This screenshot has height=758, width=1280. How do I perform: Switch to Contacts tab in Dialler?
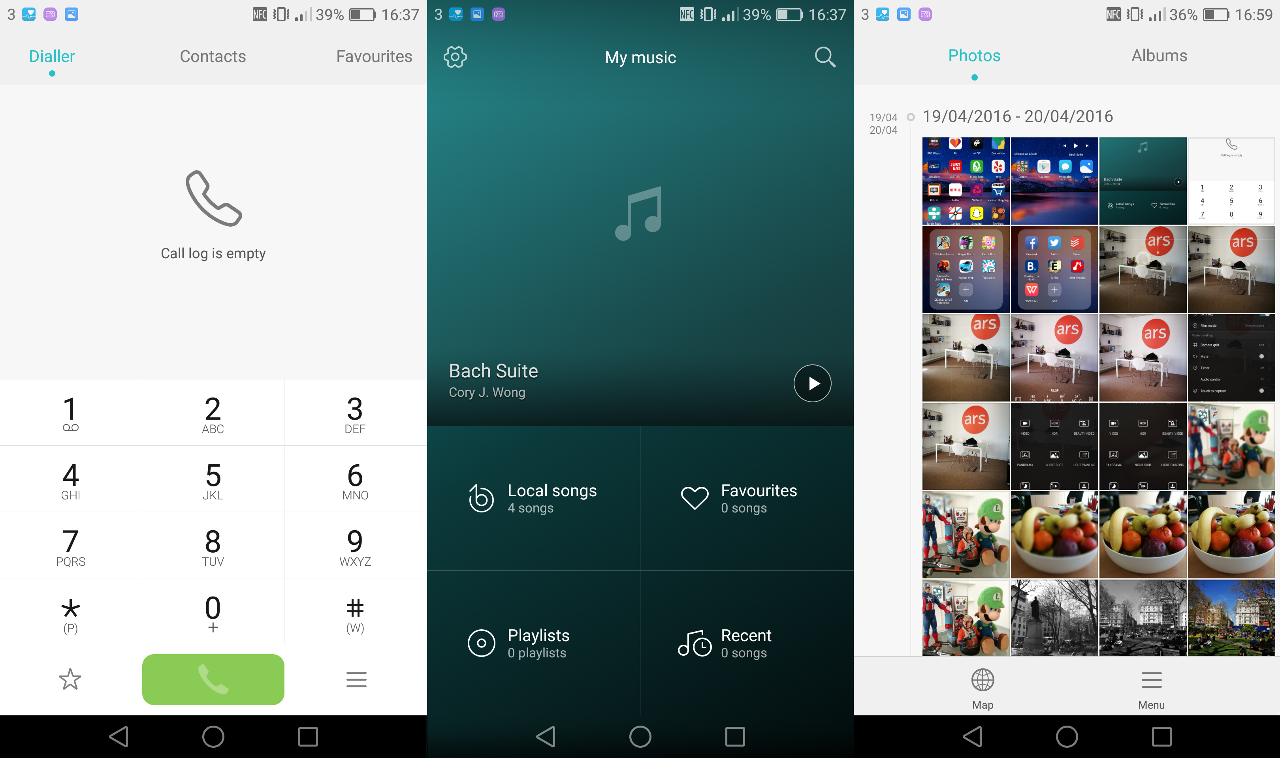tap(212, 56)
